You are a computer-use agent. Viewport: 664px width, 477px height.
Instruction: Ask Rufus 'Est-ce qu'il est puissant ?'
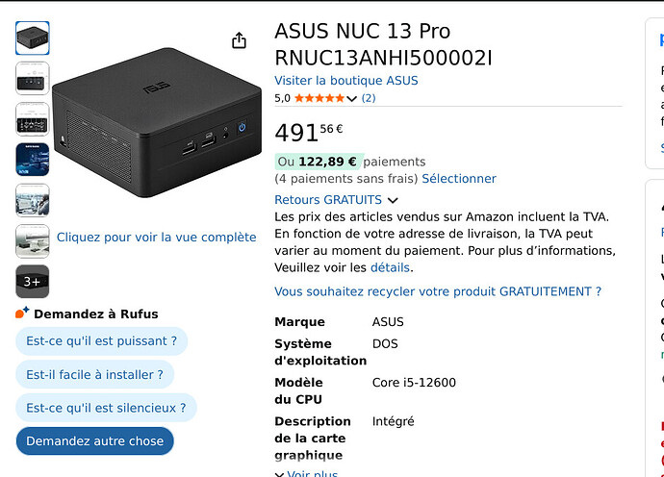coord(102,341)
